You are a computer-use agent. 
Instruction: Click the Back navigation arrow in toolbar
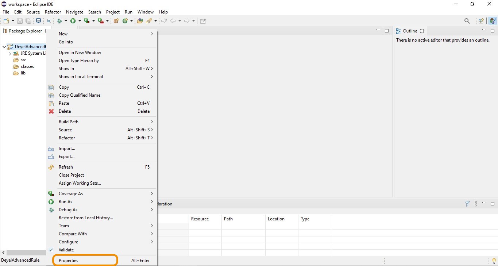[x=173, y=21]
